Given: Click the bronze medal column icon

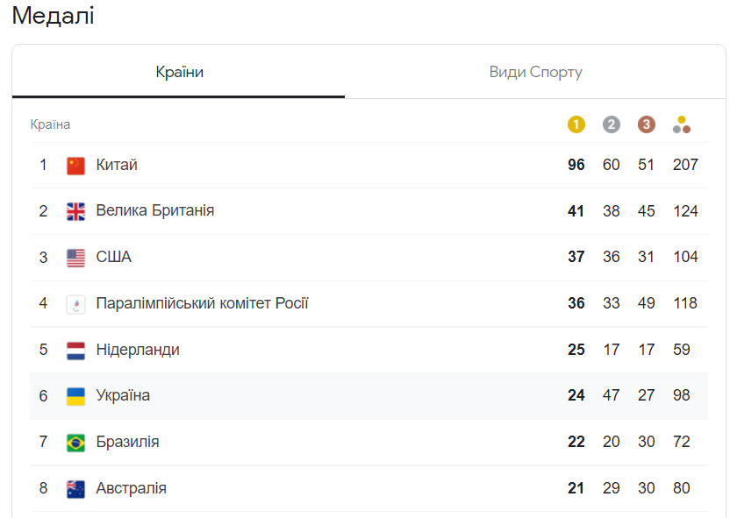Looking at the screenshot, I should point(646,124).
